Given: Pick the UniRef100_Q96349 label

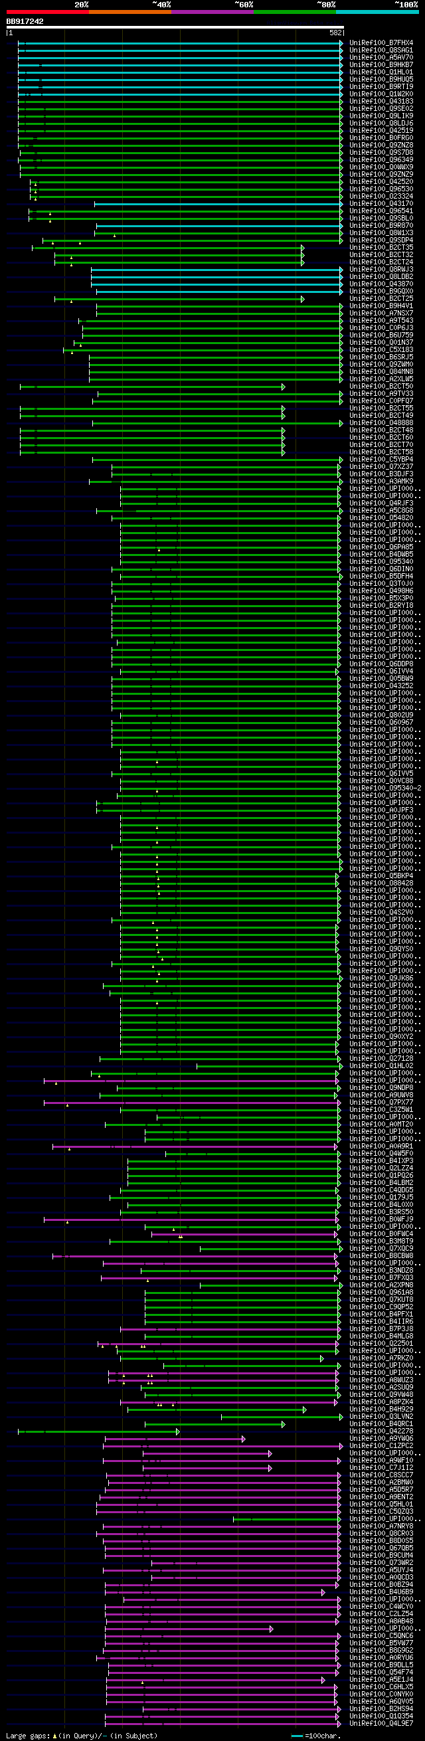Looking at the screenshot, I should [x=381, y=159].
